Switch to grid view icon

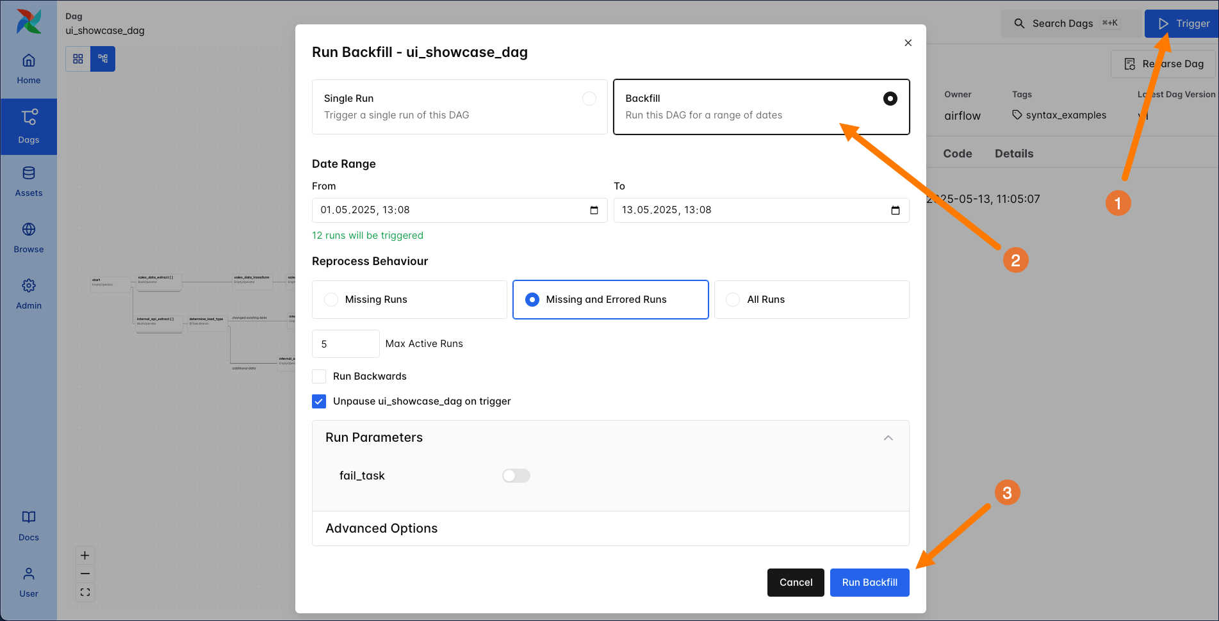click(x=78, y=59)
